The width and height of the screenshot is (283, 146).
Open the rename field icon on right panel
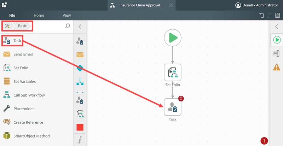click(277, 53)
